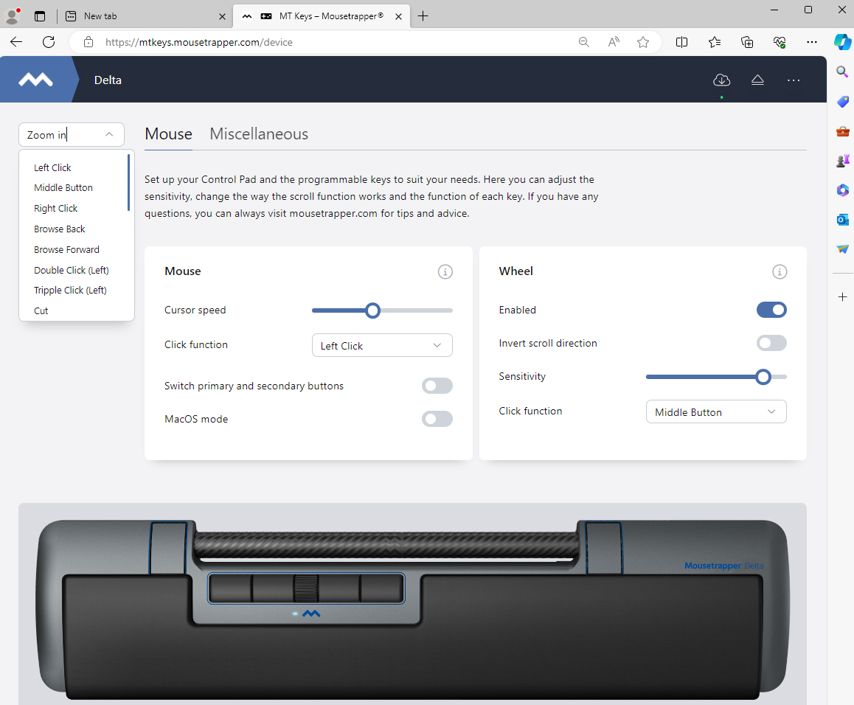This screenshot has width=854, height=705.
Task: Add this page to favorites star
Action: 643,42
